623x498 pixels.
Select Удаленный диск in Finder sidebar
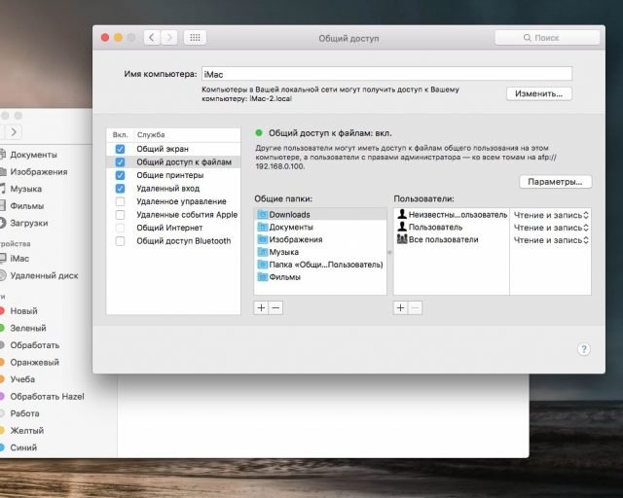[44, 275]
